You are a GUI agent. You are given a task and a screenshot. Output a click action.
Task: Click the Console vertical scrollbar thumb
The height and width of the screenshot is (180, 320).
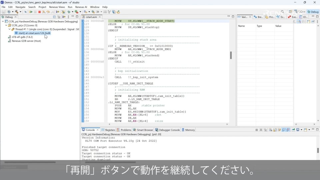point(318,150)
